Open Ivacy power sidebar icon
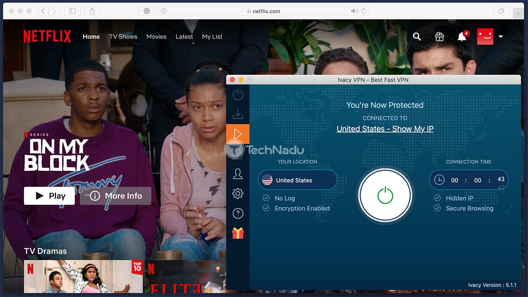Screen dimensions: 528x297 click(x=238, y=94)
